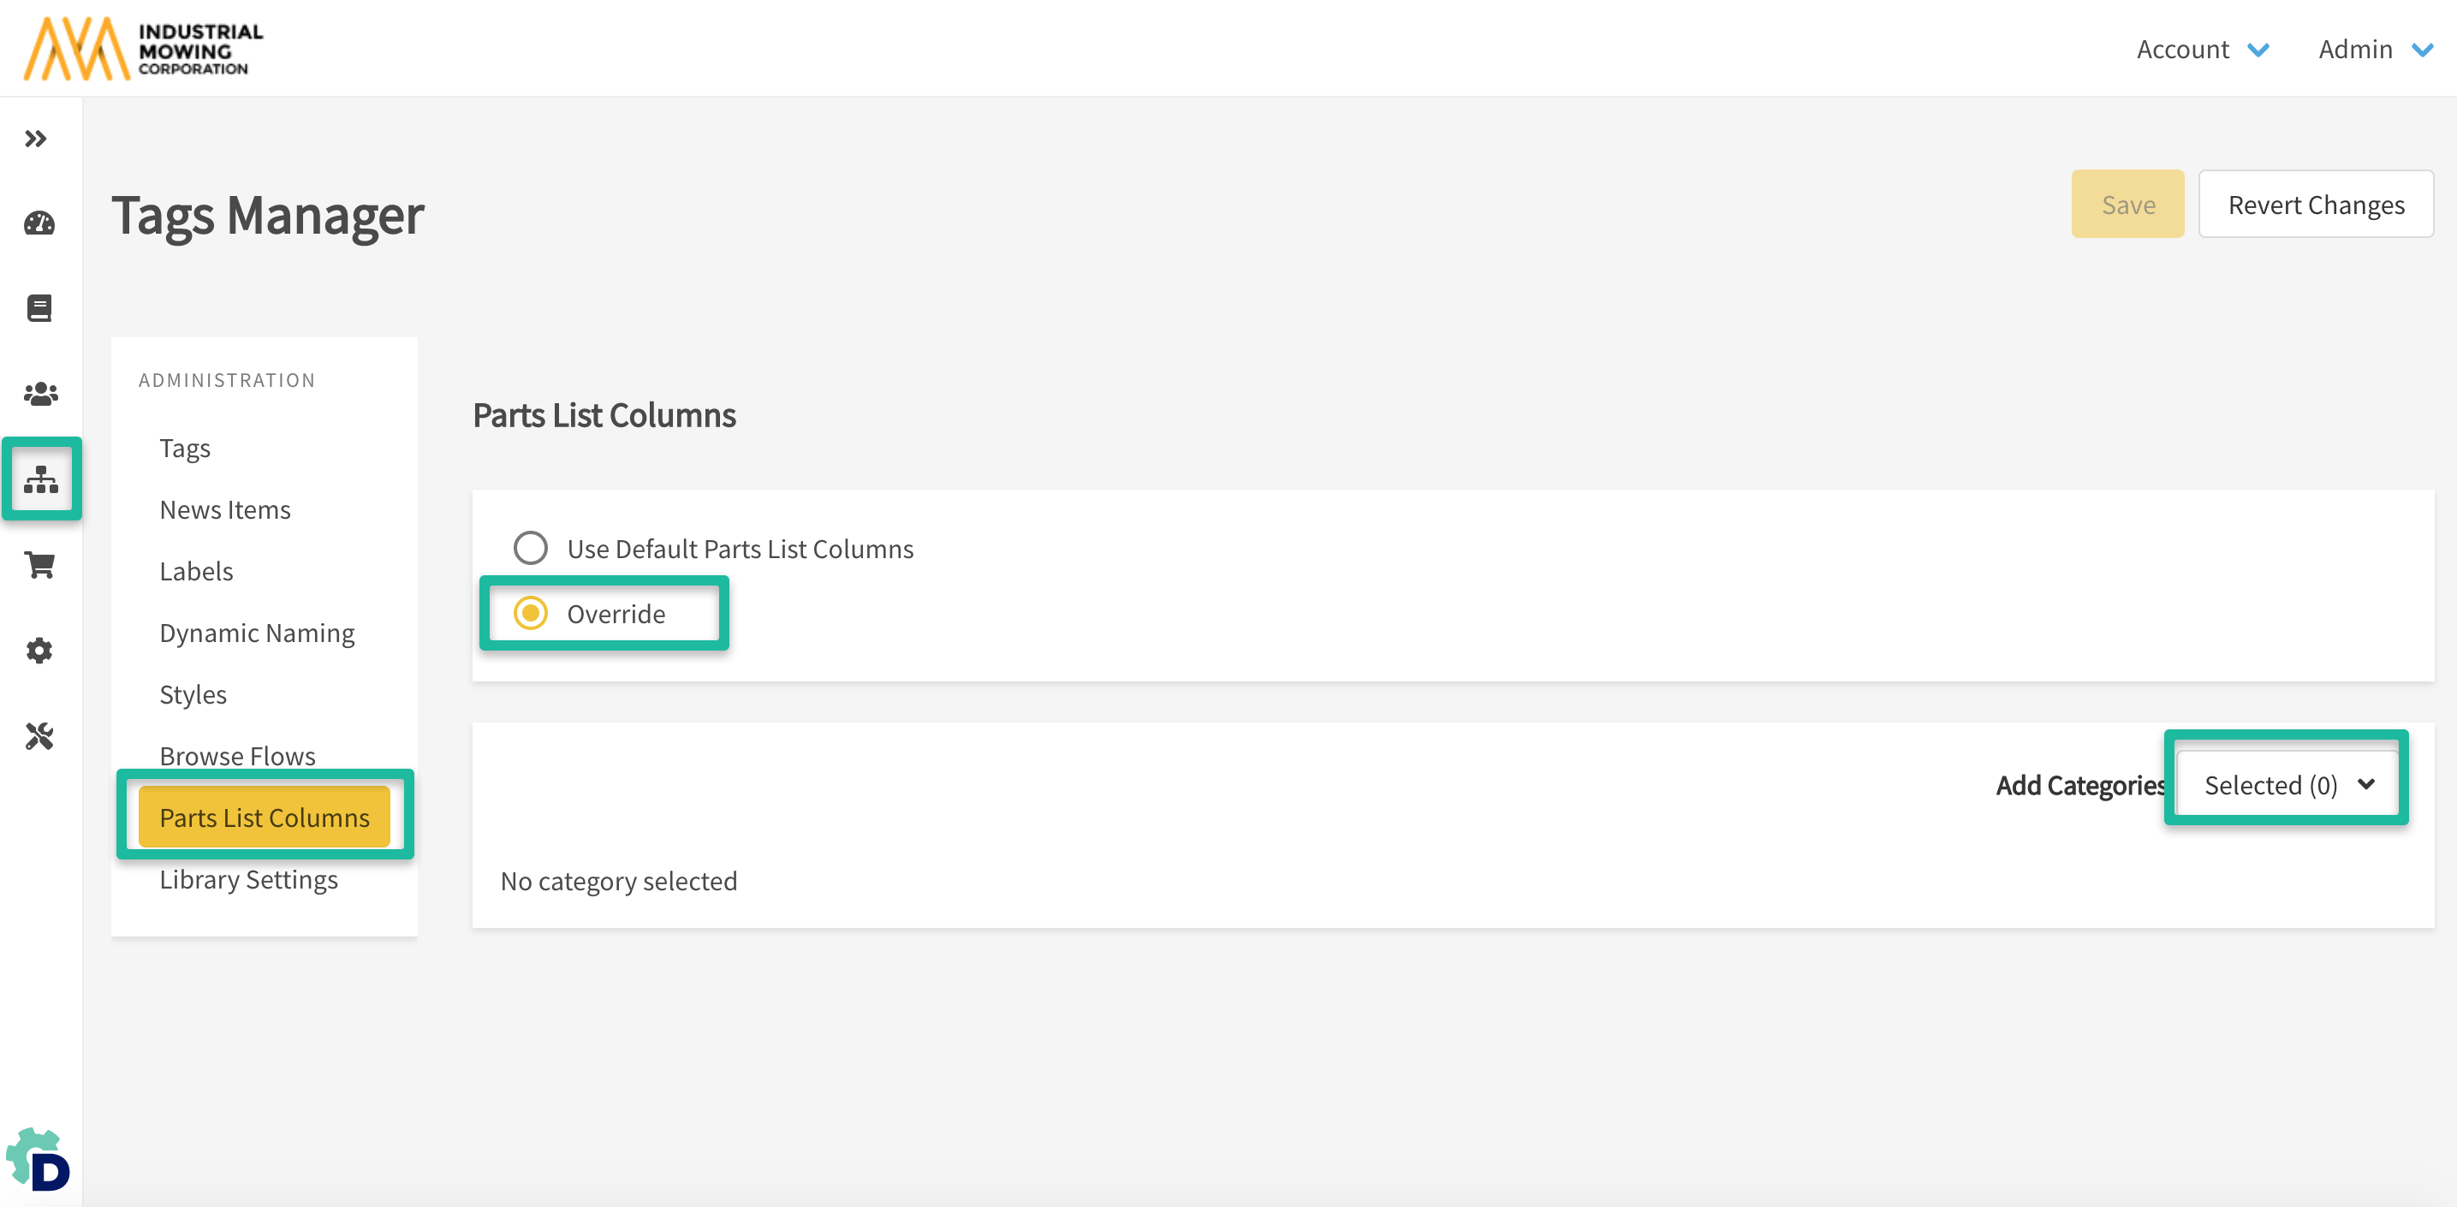
Task: Expand the sidebar with double chevron icon
Action: pyautogui.click(x=36, y=140)
